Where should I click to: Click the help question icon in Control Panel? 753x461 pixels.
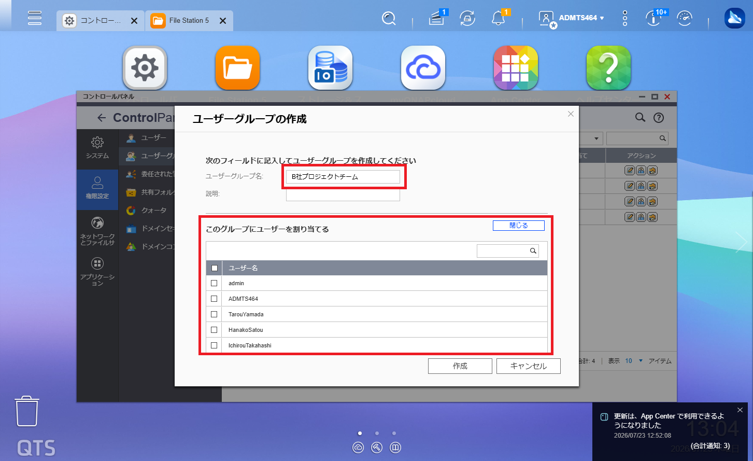pyautogui.click(x=659, y=118)
